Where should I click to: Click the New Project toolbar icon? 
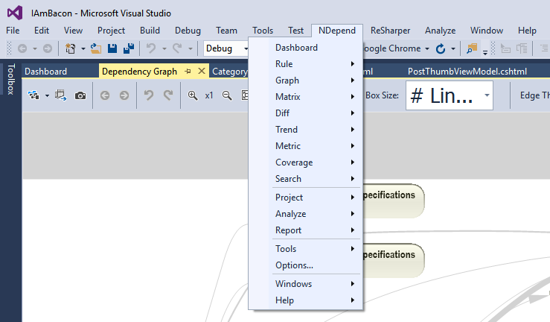[70, 48]
